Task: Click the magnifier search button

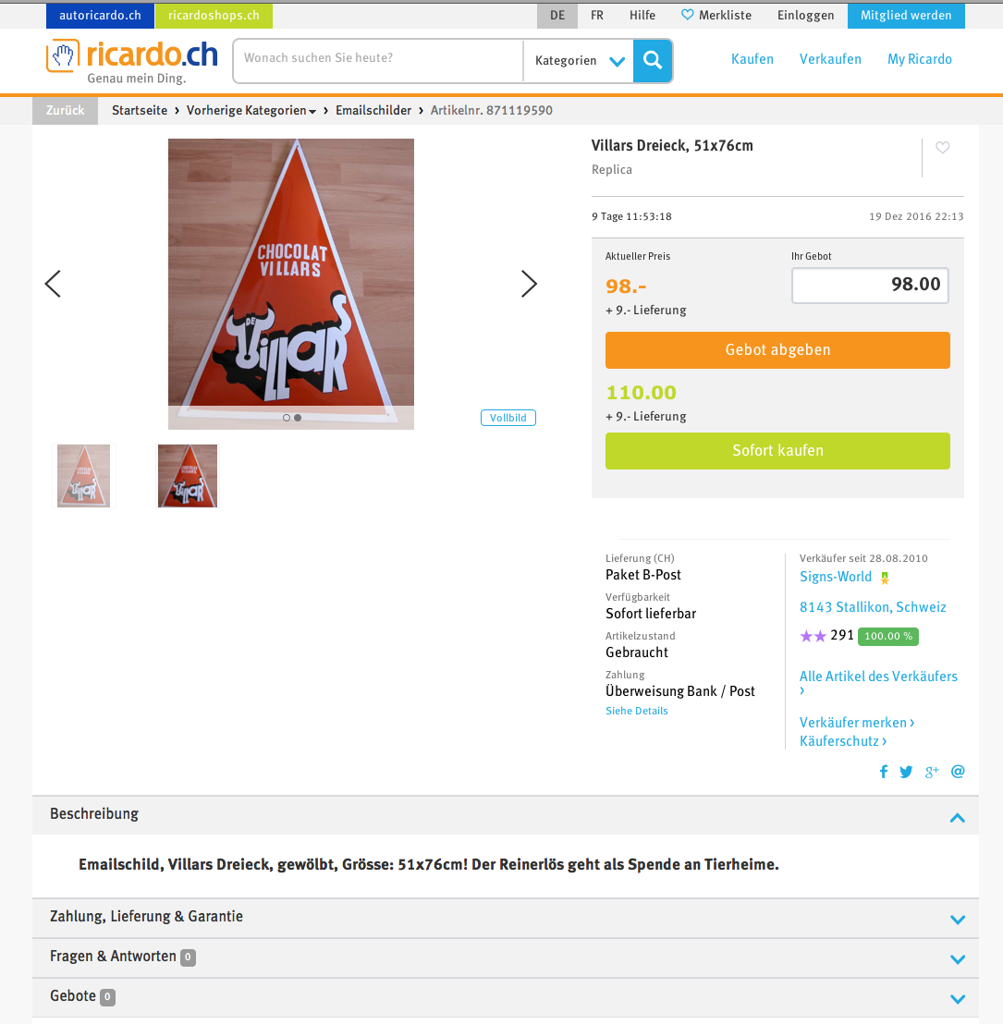Action: click(652, 61)
